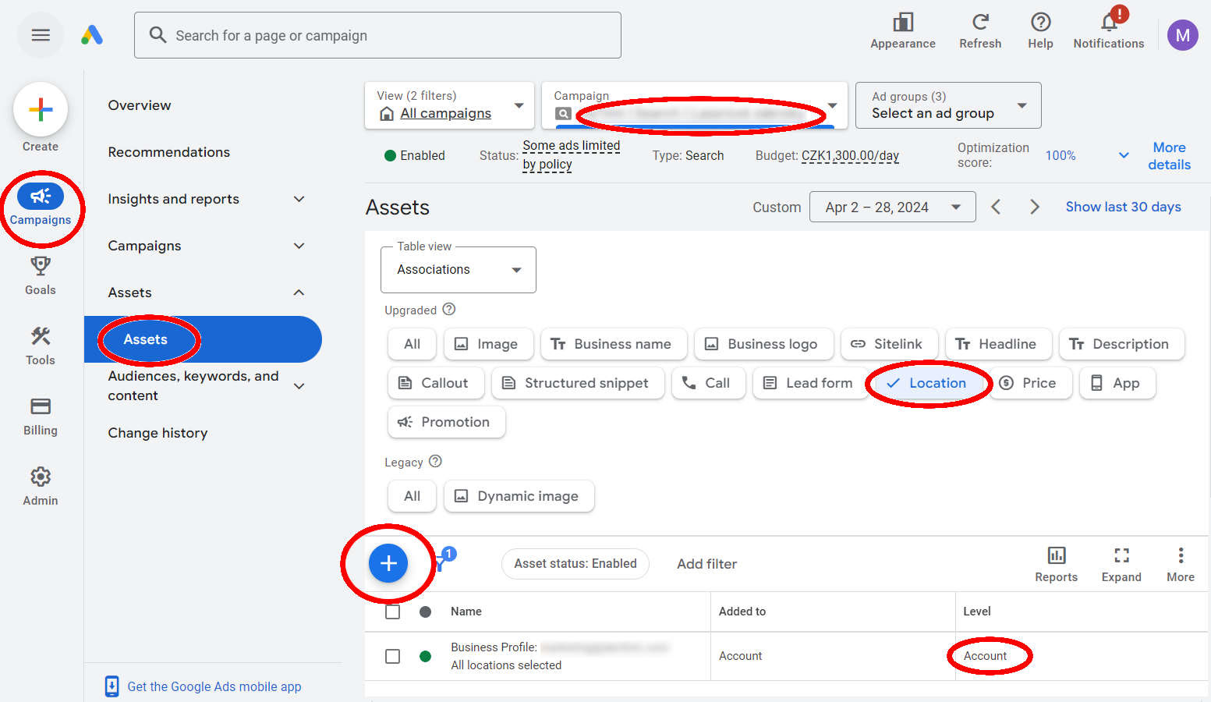Open Change history

pos(158,433)
